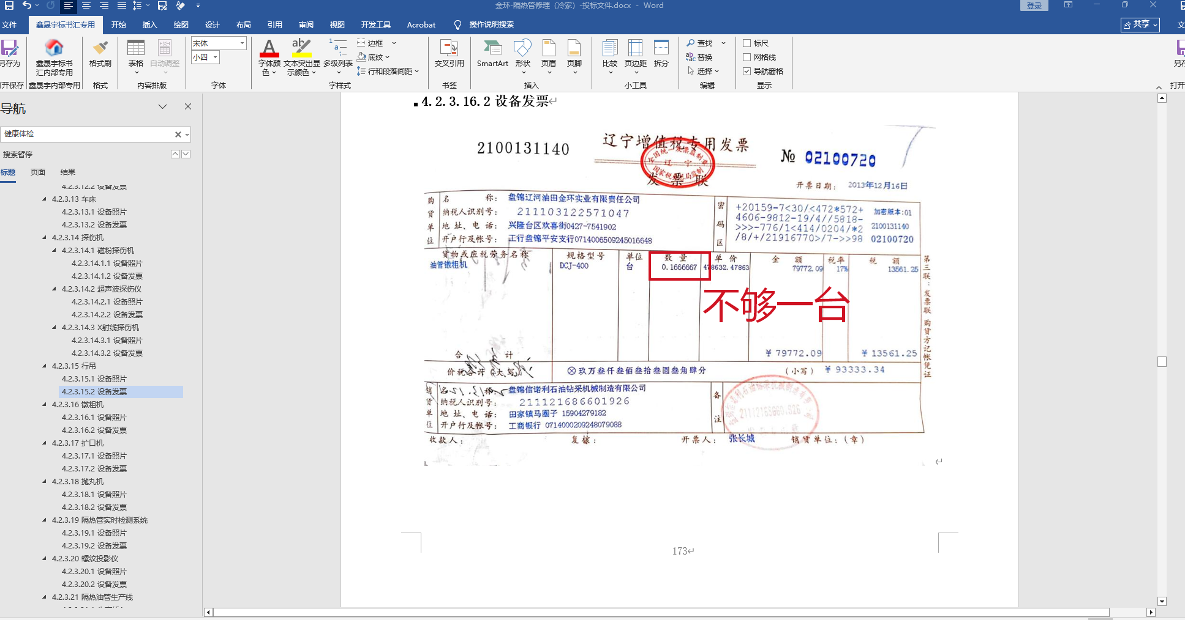Viewport: 1185px width, 620px height.
Task: Open navigation pane options chevron
Action: pos(162,106)
